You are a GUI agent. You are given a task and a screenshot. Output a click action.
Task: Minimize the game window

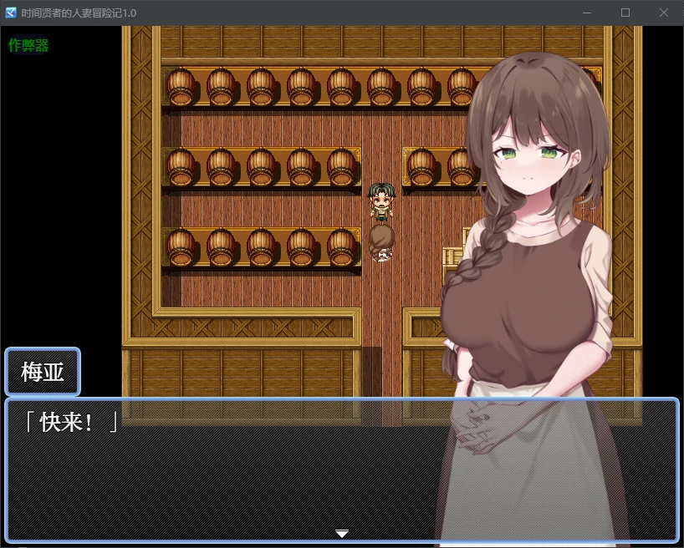click(x=587, y=13)
